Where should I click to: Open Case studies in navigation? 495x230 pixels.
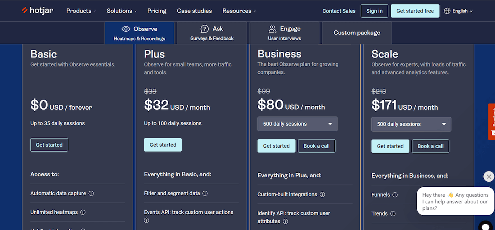coord(194,11)
